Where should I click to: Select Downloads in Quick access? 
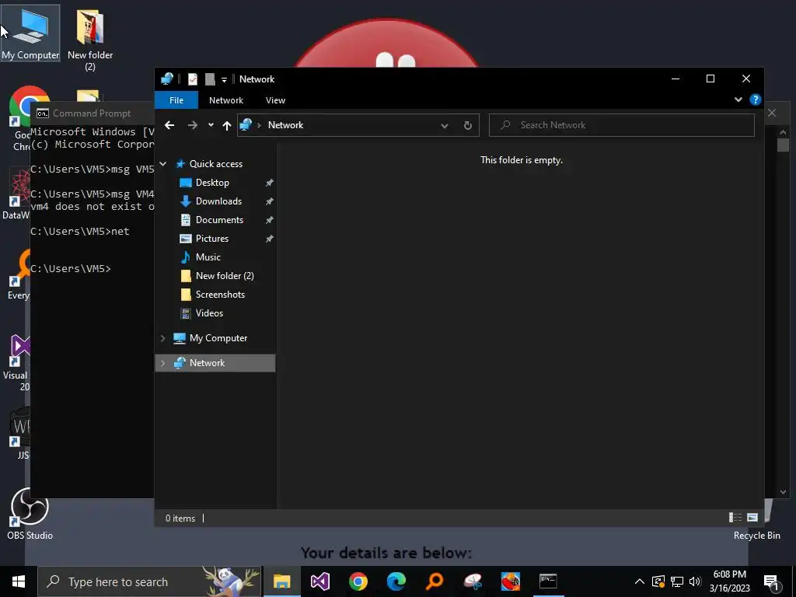218,201
